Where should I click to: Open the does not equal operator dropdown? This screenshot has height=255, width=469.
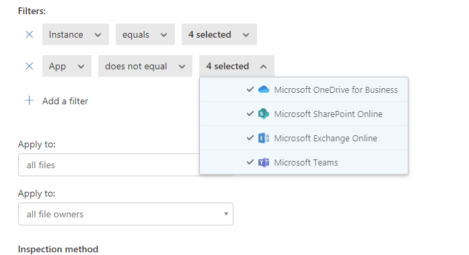145,66
